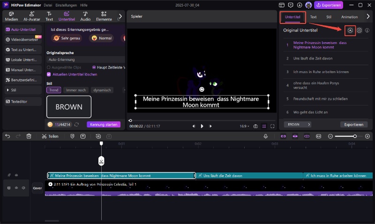Screen dimensions: 375x224
Task: Switch to the Animation tab
Action: 349,17
